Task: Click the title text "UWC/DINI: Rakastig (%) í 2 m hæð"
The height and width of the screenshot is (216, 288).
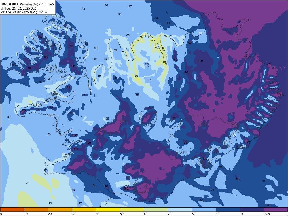Action: pyautogui.click(x=27, y=4)
